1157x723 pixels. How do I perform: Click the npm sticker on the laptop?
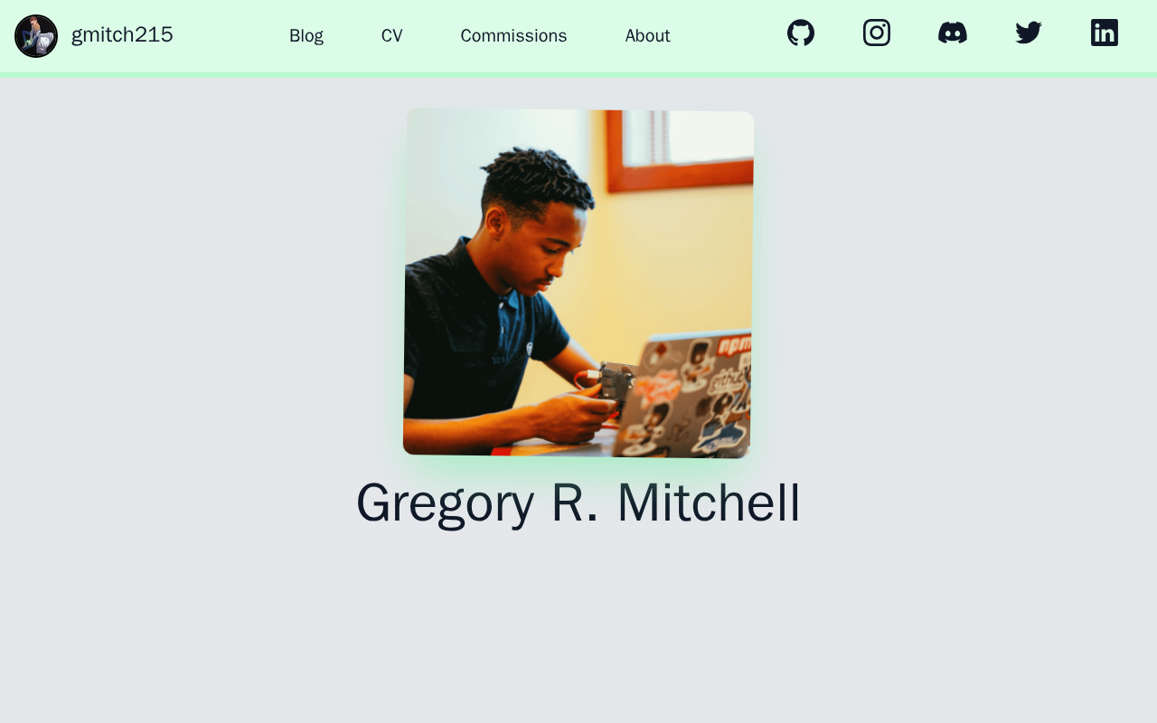click(734, 344)
